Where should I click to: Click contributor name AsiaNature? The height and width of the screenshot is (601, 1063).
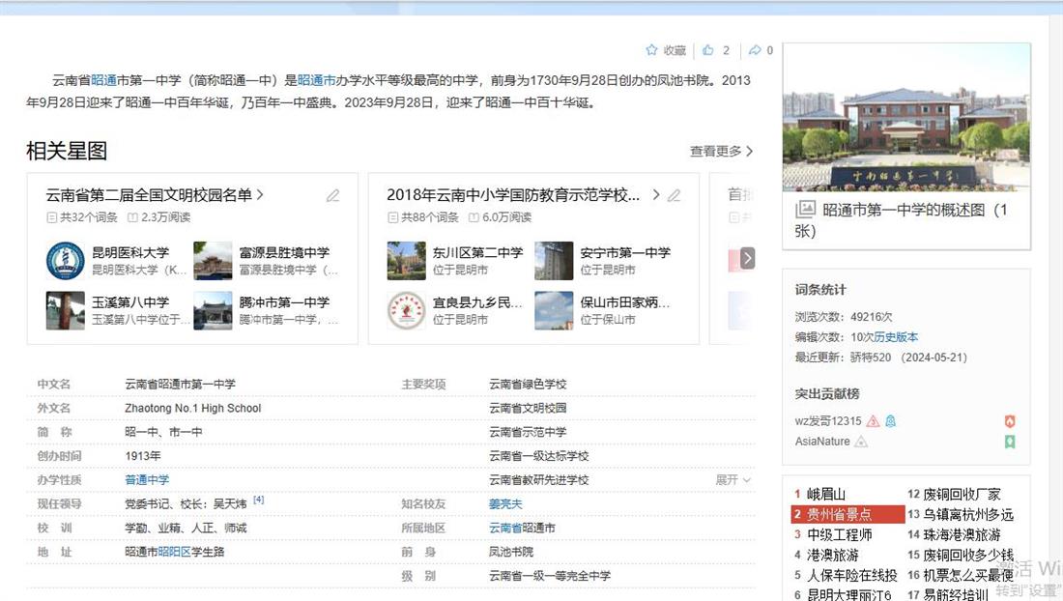pos(822,442)
